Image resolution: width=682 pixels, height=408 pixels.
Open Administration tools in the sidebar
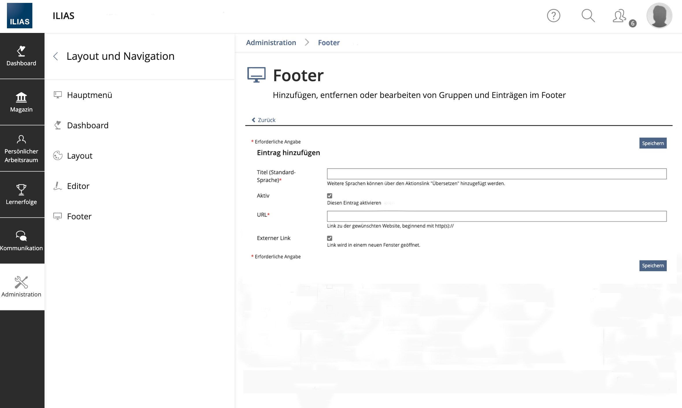[x=21, y=287]
